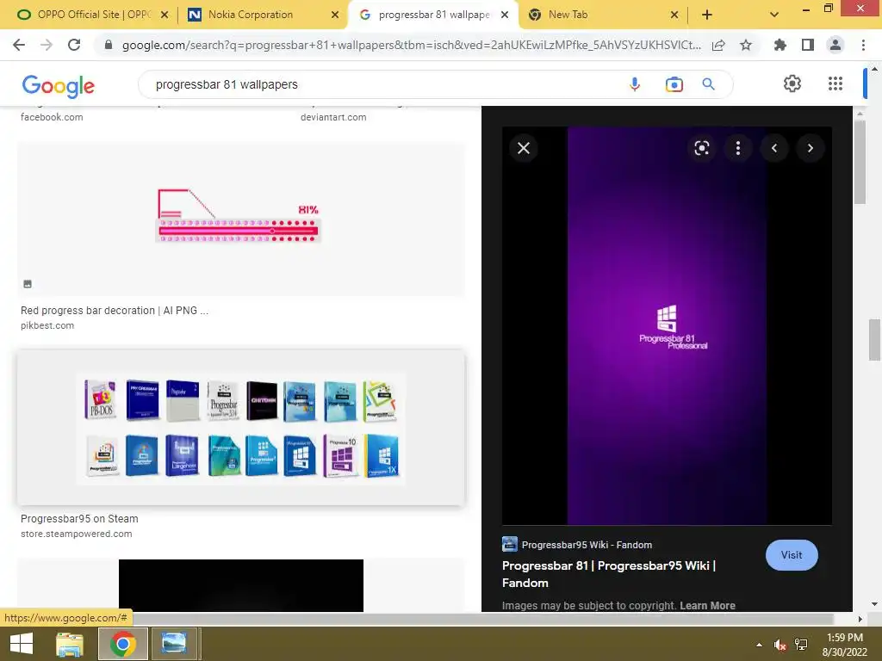Viewport: 882px width, 661px height.
Task: Open Google quick settings gear
Action: point(792,83)
